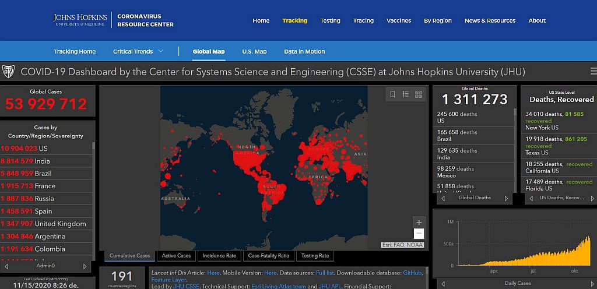
Task: Select India 129 635 deaths row
Action: click(473, 154)
